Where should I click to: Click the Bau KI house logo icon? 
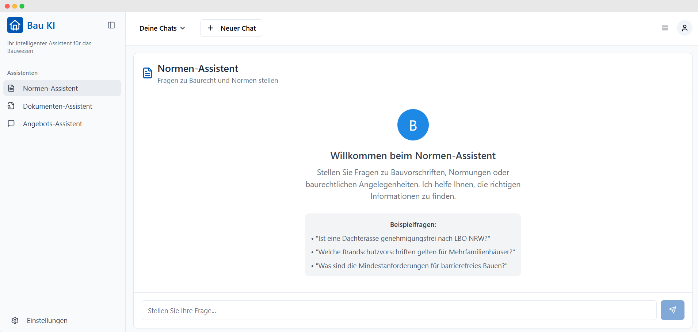[15, 25]
